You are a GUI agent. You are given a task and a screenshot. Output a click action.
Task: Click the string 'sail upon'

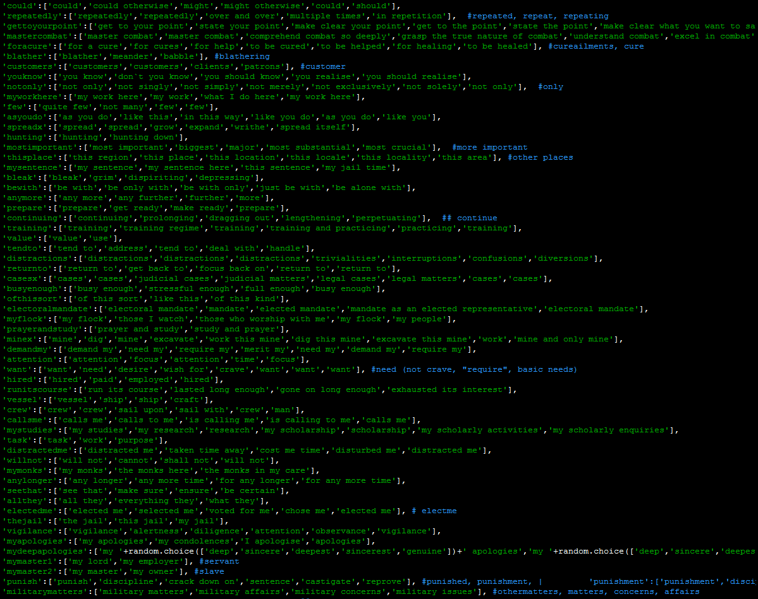coord(141,410)
